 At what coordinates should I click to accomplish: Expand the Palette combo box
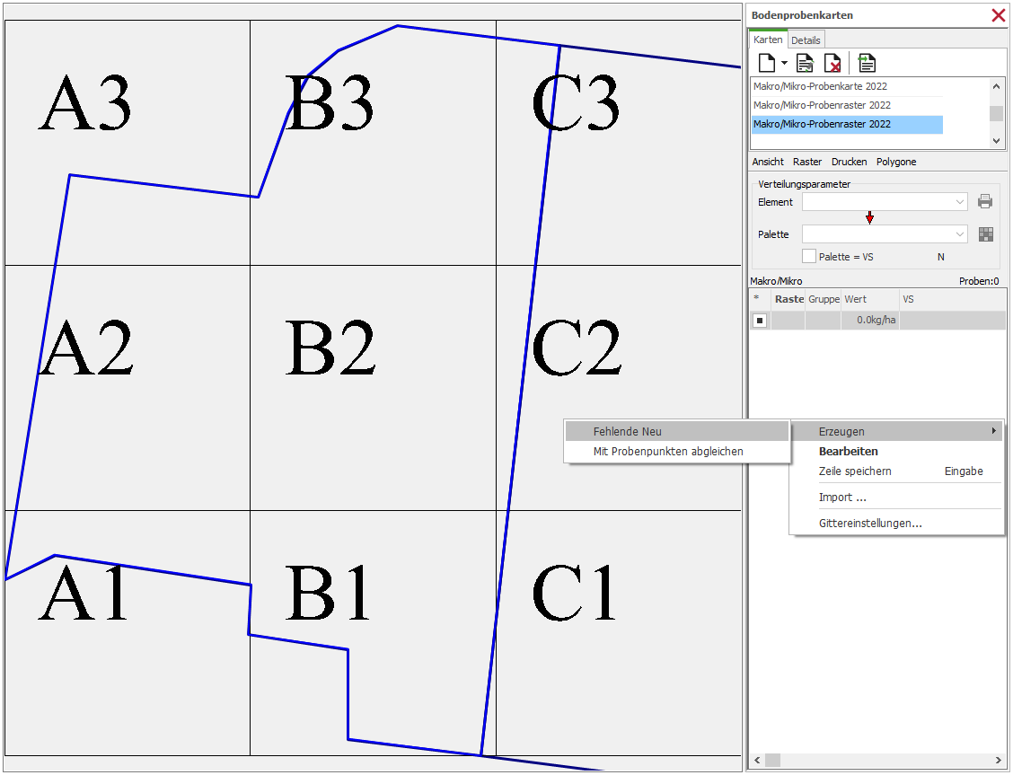tap(960, 234)
